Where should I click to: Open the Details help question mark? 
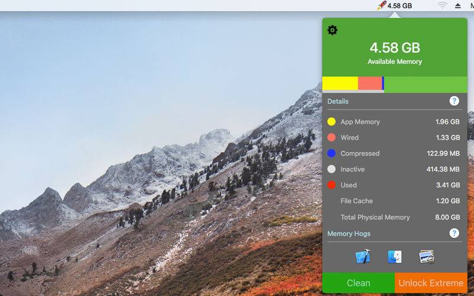click(x=454, y=101)
